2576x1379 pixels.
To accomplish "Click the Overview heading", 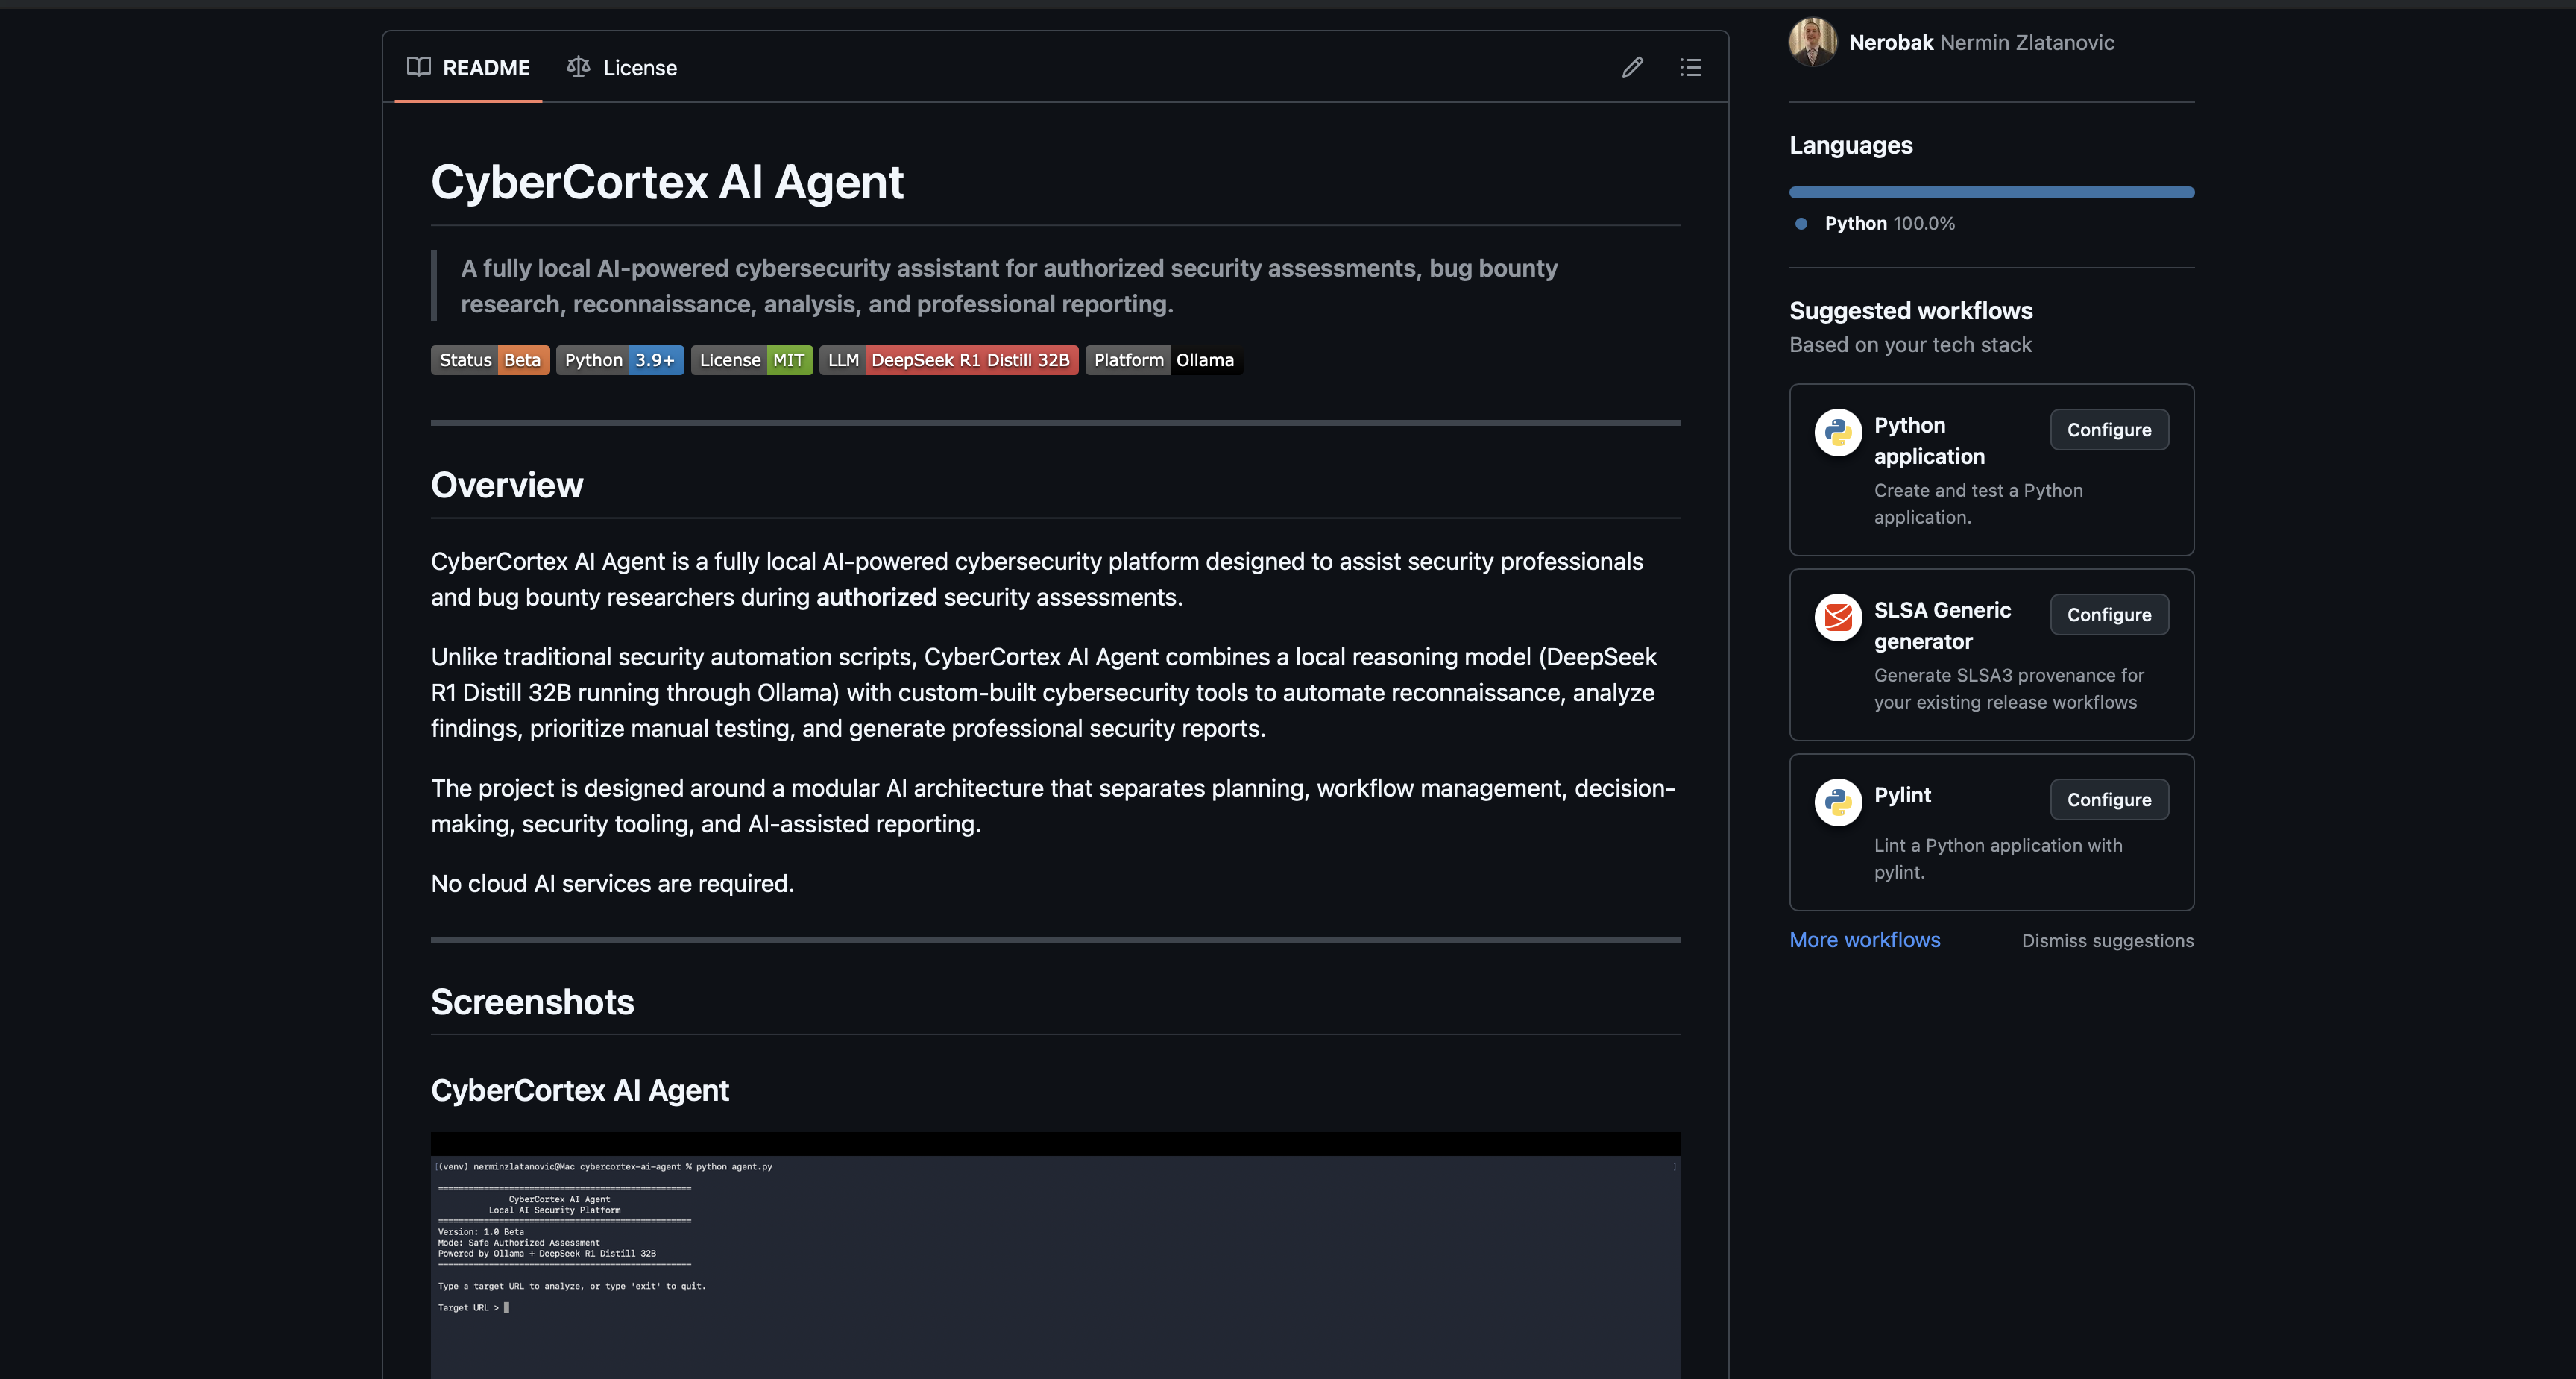I will click(x=507, y=485).
